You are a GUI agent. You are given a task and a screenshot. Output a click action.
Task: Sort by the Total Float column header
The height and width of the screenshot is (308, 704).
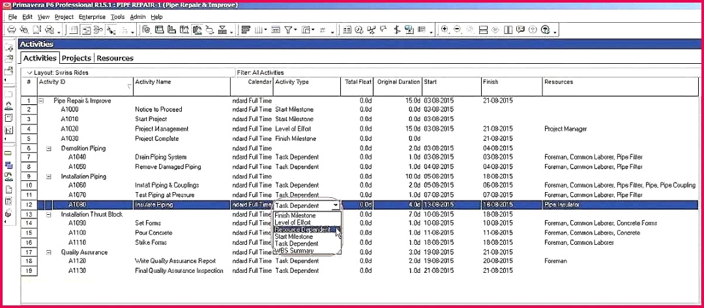click(x=357, y=82)
